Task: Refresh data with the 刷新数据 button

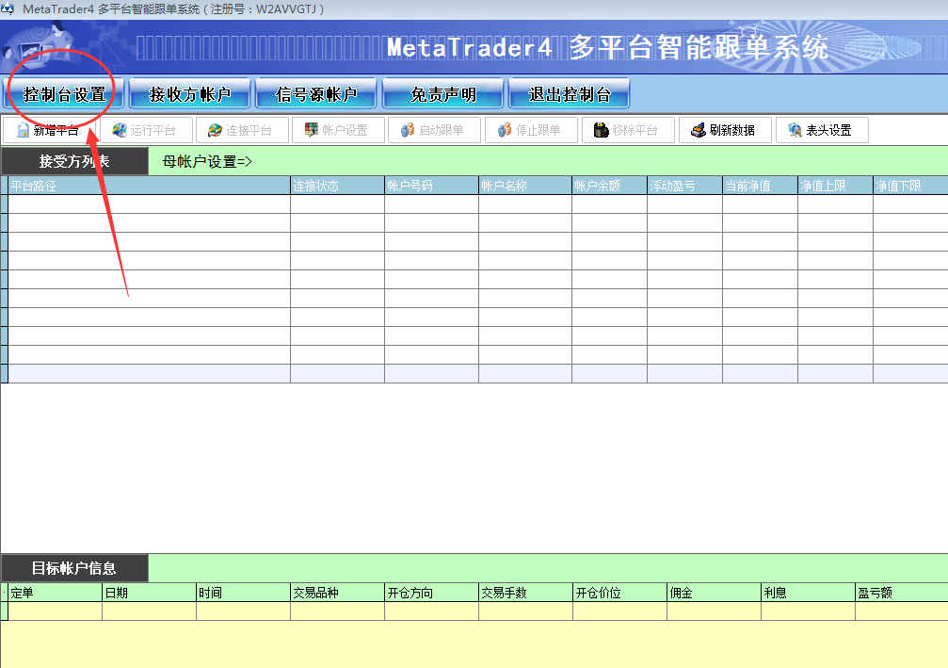Action: point(725,130)
